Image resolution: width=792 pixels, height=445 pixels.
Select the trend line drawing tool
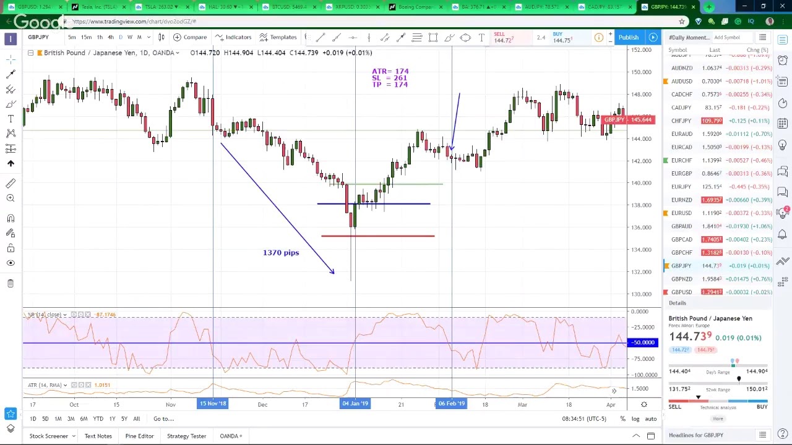[11, 74]
